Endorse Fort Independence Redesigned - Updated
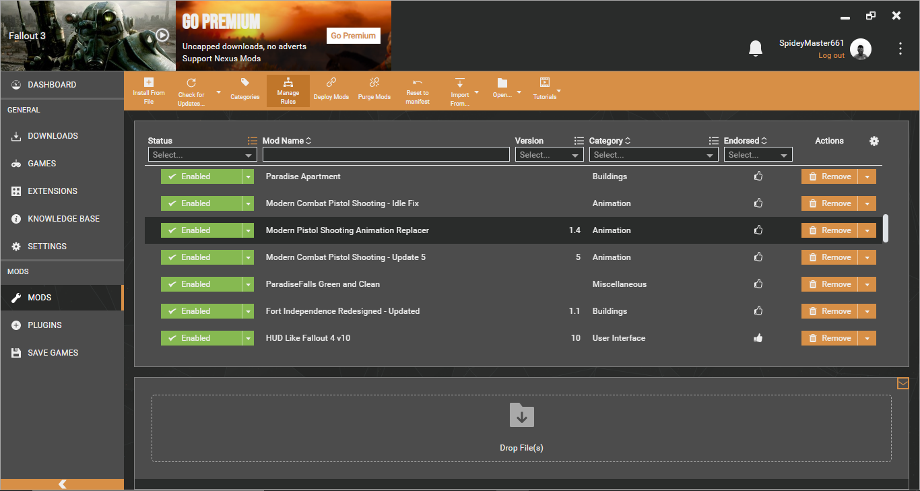920x491 pixels. pos(758,311)
